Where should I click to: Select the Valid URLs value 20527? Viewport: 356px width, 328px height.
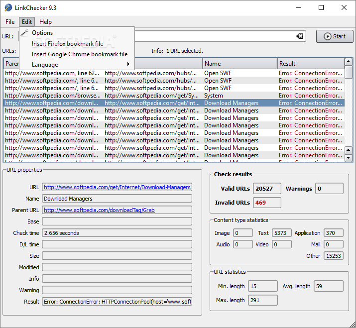267,189
